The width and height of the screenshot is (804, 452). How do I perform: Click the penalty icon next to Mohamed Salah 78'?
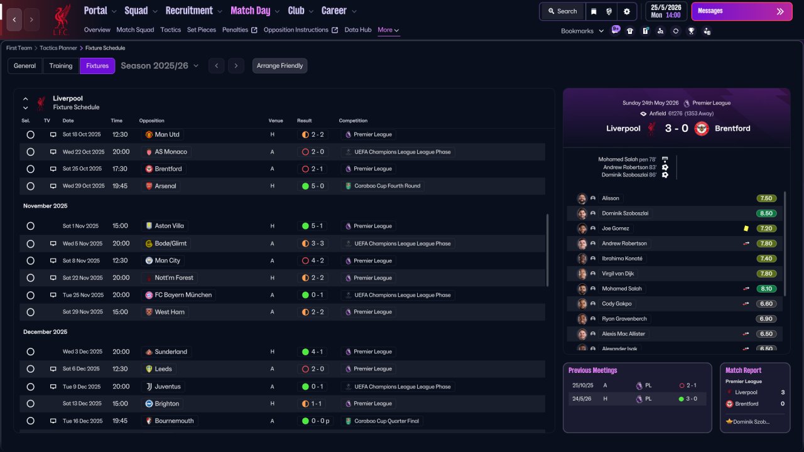point(665,159)
